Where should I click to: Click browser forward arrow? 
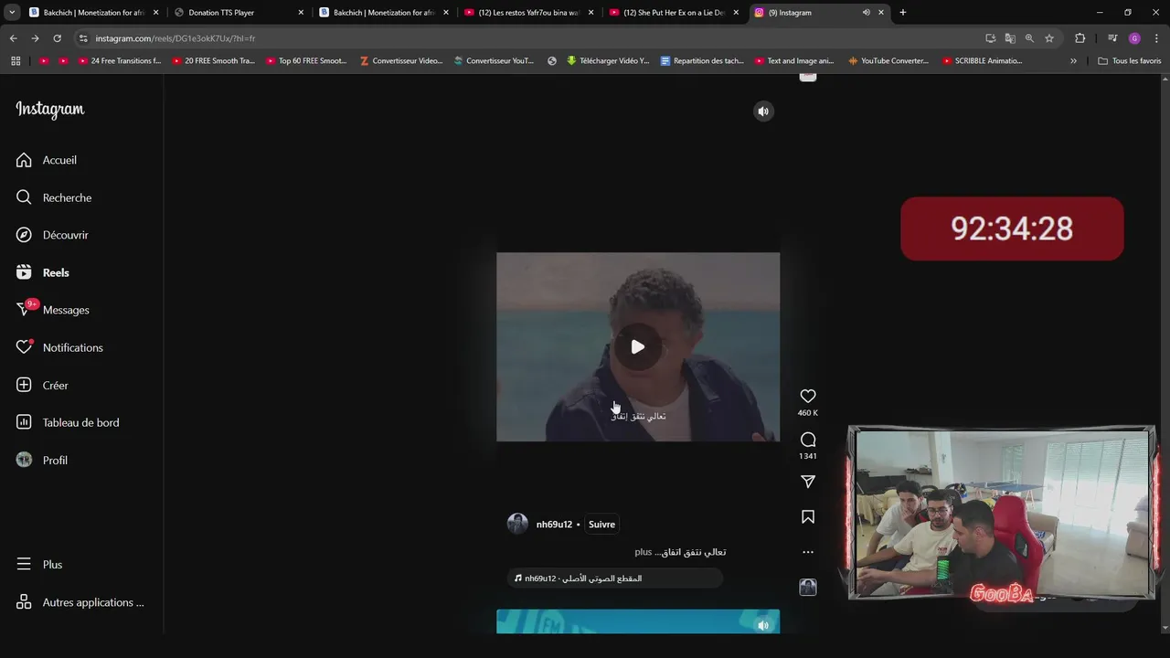[x=35, y=38]
